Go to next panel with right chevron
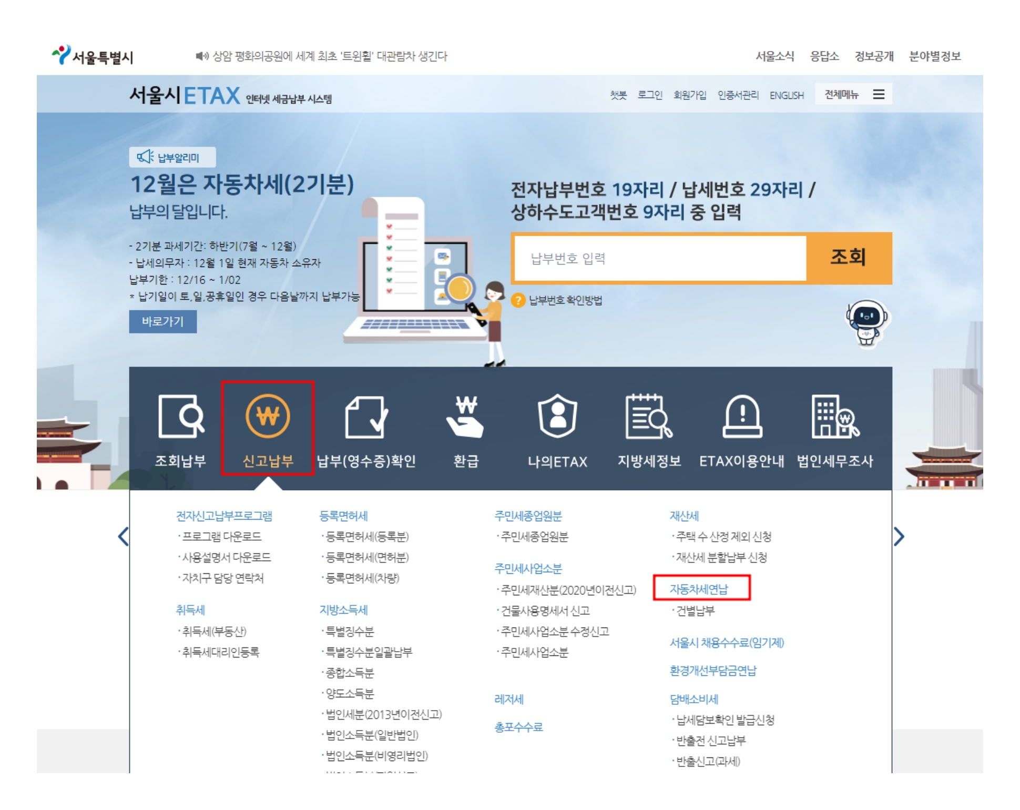Screen dimensions: 1020x810 pos(899,536)
